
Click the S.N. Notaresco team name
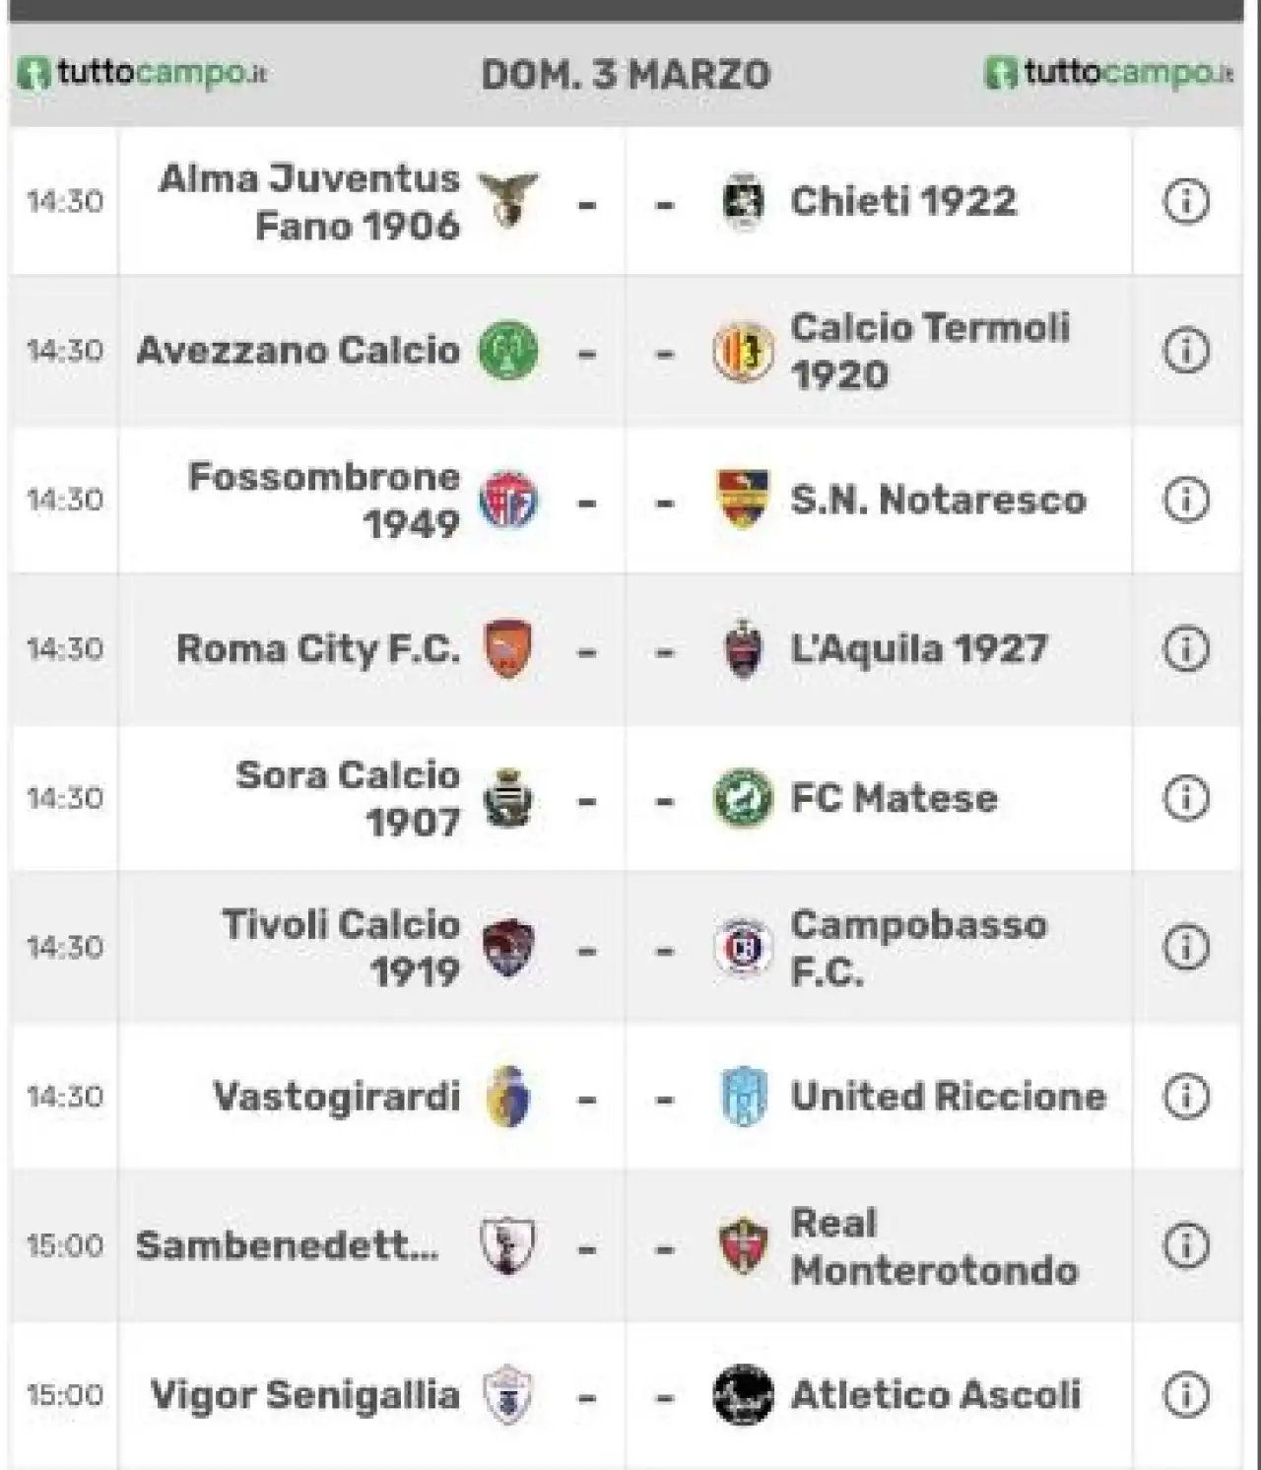pyautogui.click(x=939, y=501)
